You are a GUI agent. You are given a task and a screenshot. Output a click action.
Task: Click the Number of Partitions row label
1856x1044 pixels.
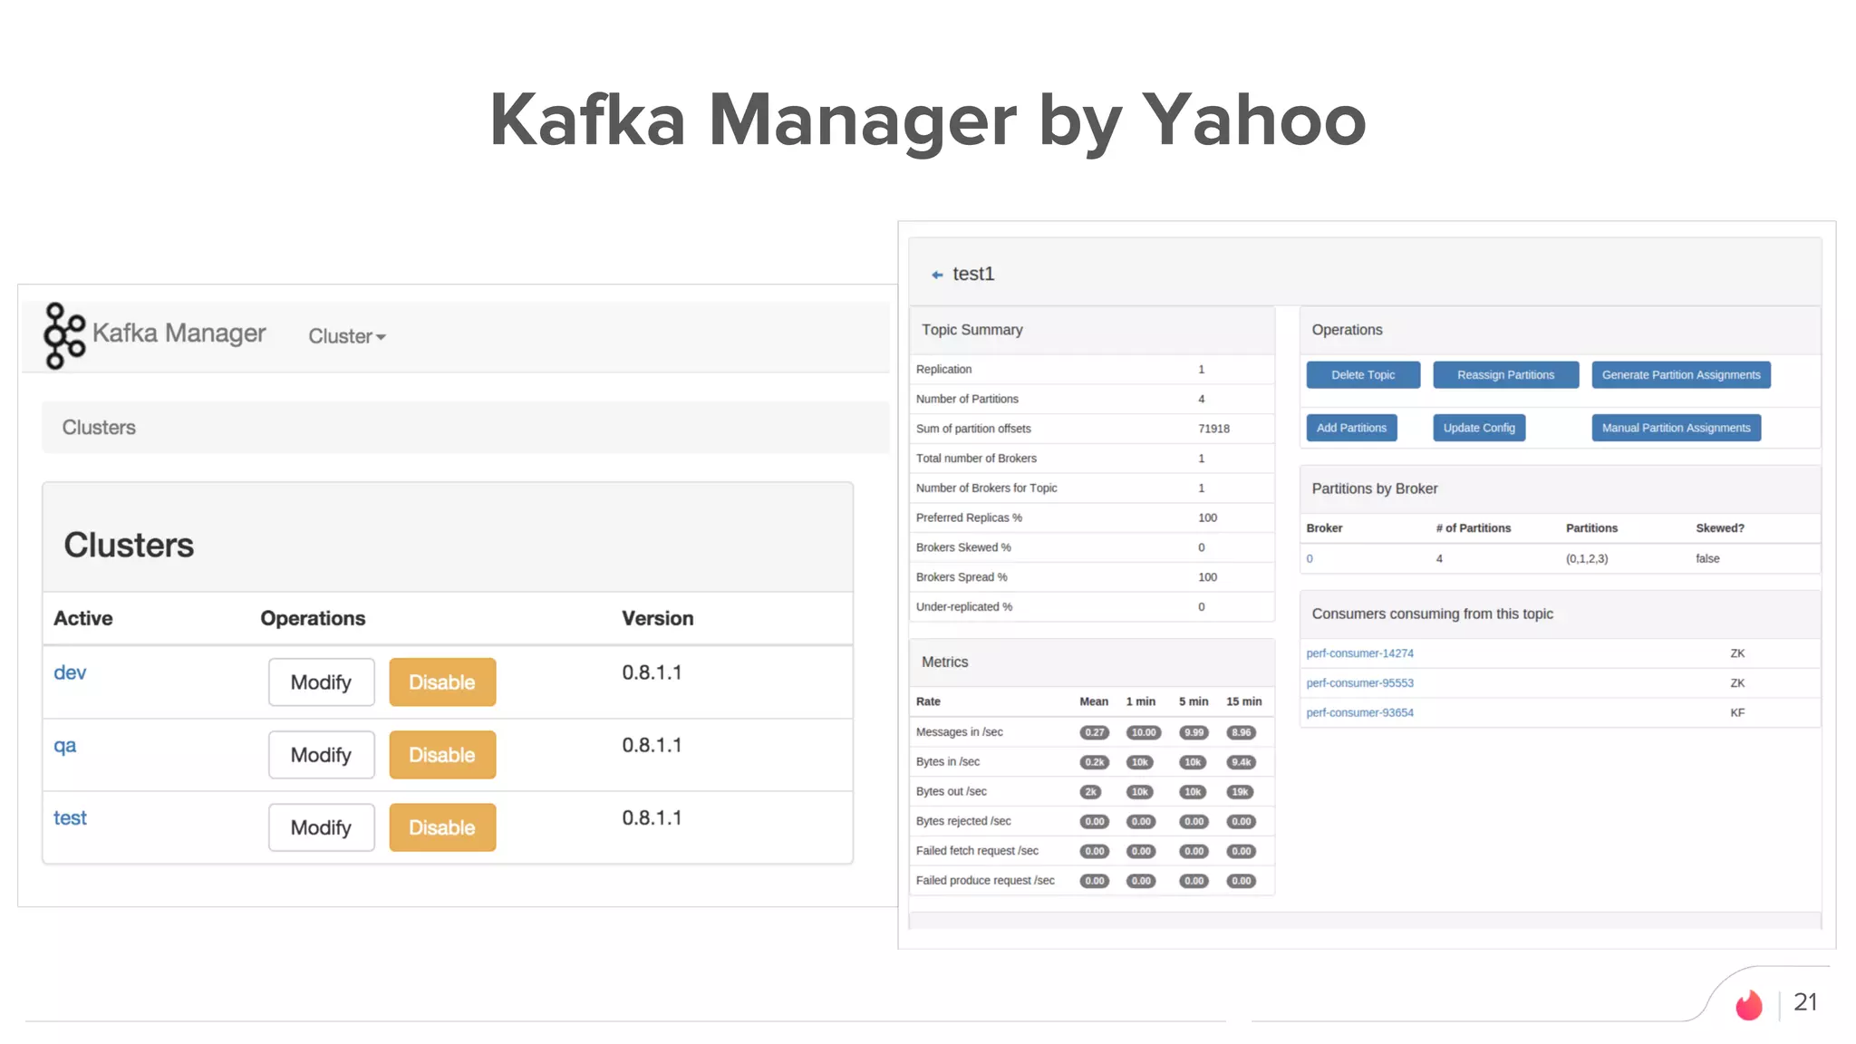click(x=967, y=399)
